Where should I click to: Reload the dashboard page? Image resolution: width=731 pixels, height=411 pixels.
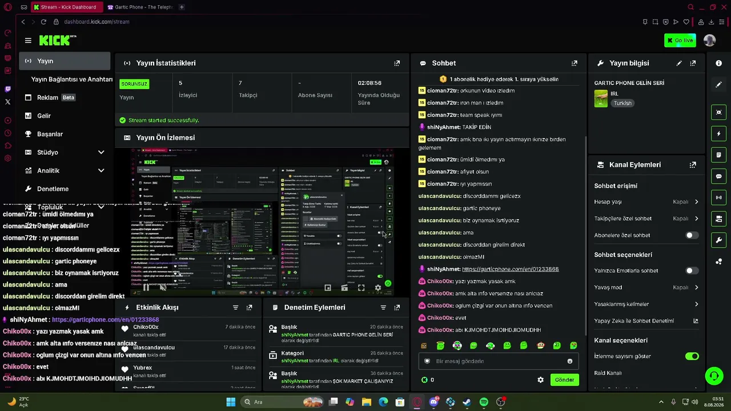pyautogui.click(x=43, y=22)
